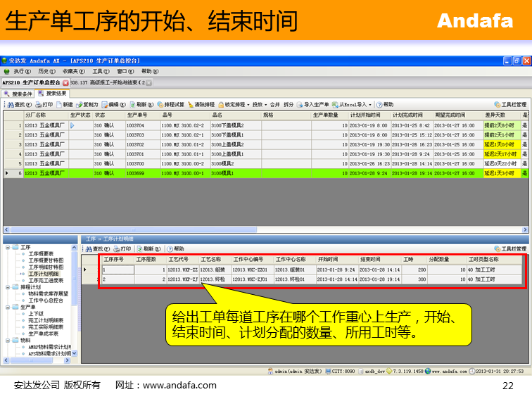Collapse the 工序 tree folder
This screenshot has height=399, width=532.
[8, 248]
